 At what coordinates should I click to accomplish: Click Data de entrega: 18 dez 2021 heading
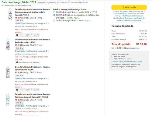coord(19,2)
